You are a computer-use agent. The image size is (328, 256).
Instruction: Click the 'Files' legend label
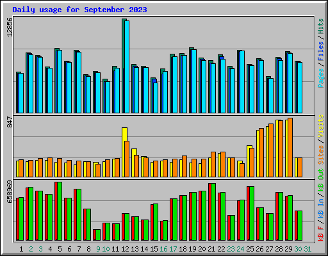tap(321, 51)
